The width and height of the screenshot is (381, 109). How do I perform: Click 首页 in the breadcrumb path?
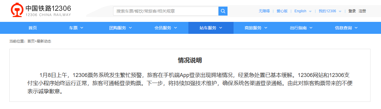tap(31, 41)
